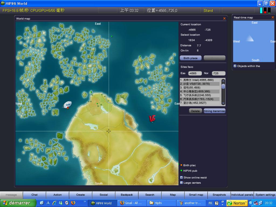The height and width of the screenshot is (207, 276).
Task: Click the avatar arrow in Real-time map
Action: 250,38
